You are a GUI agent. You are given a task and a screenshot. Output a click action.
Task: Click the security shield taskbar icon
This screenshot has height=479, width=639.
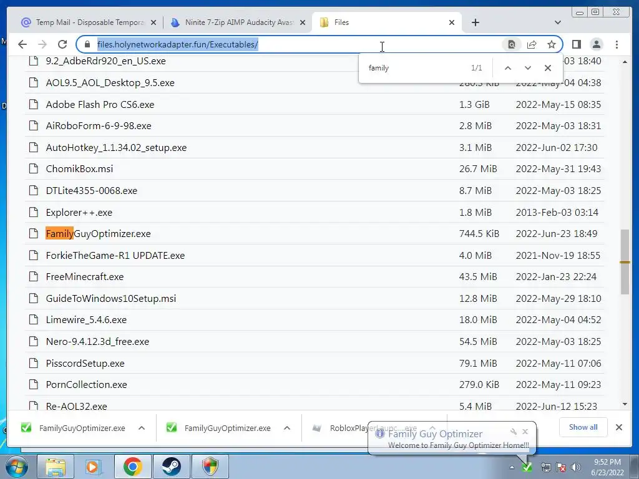[210, 467]
